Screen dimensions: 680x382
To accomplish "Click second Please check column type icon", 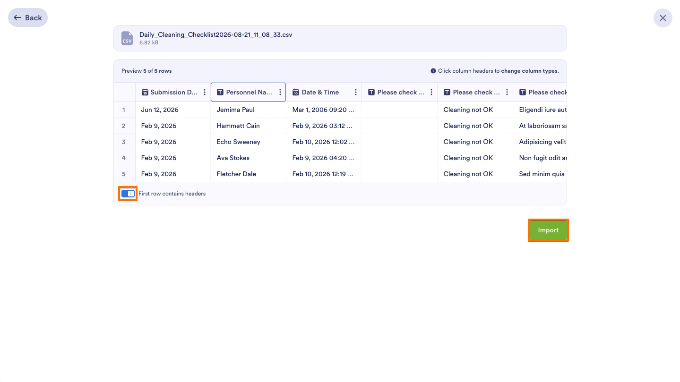I will 447,92.
